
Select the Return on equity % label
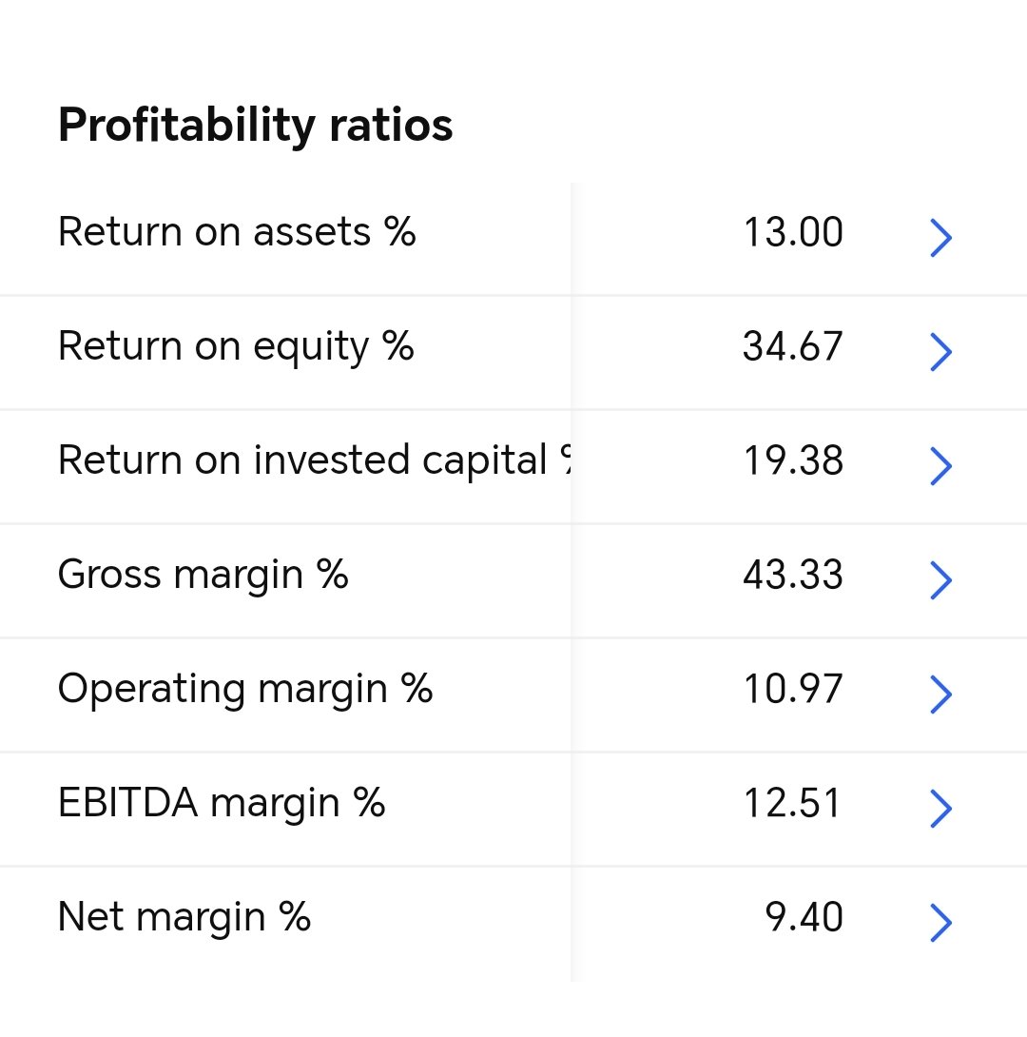coord(236,347)
